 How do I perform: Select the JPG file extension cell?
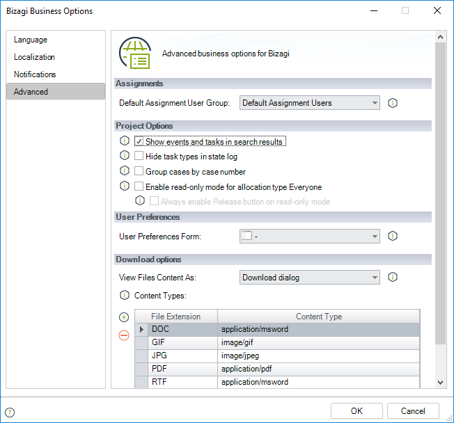[182, 356]
